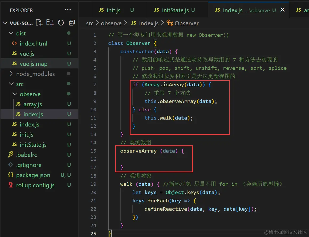Click 'constructor(data)' on line 3
309x237 pixels.
(x=146, y=52)
